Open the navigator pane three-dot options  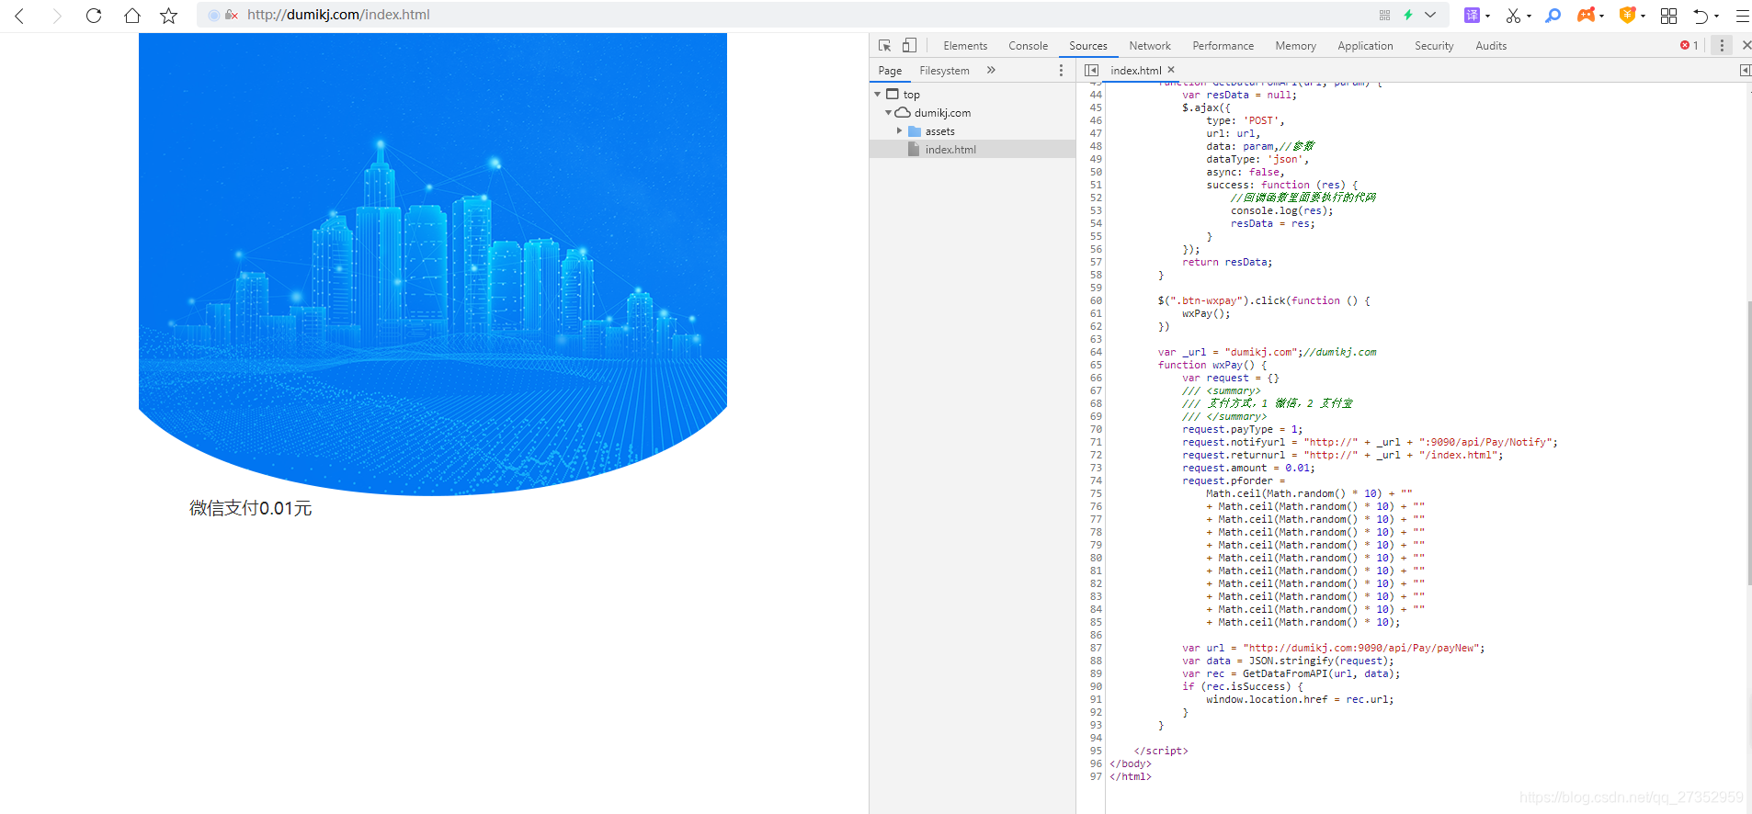(x=1061, y=71)
